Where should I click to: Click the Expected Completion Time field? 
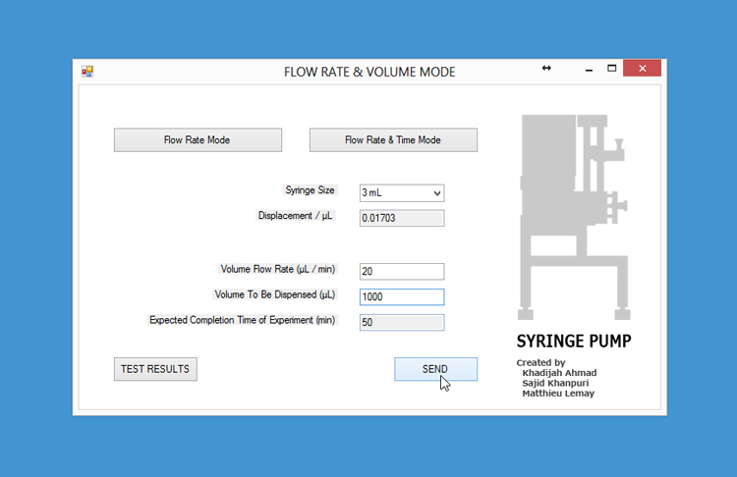click(402, 323)
